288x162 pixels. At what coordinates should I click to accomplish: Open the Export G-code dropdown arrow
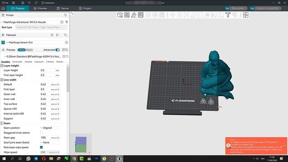252,9
